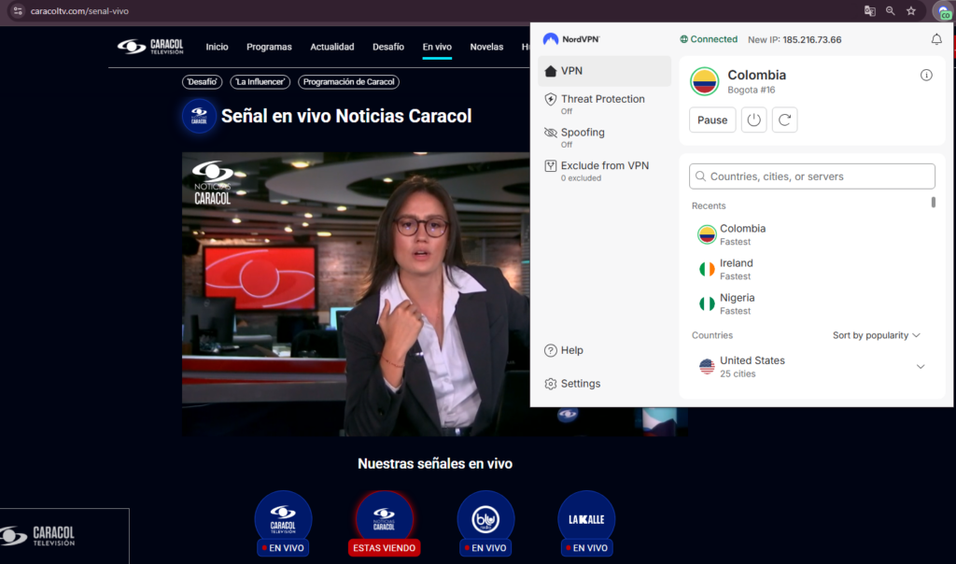Select United States in Countries list
This screenshot has height=564, width=956.
coord(811,366)
